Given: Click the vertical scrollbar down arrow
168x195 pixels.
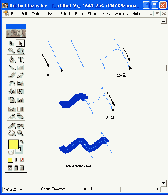Looking at the screenshot, I should point(163,183).
